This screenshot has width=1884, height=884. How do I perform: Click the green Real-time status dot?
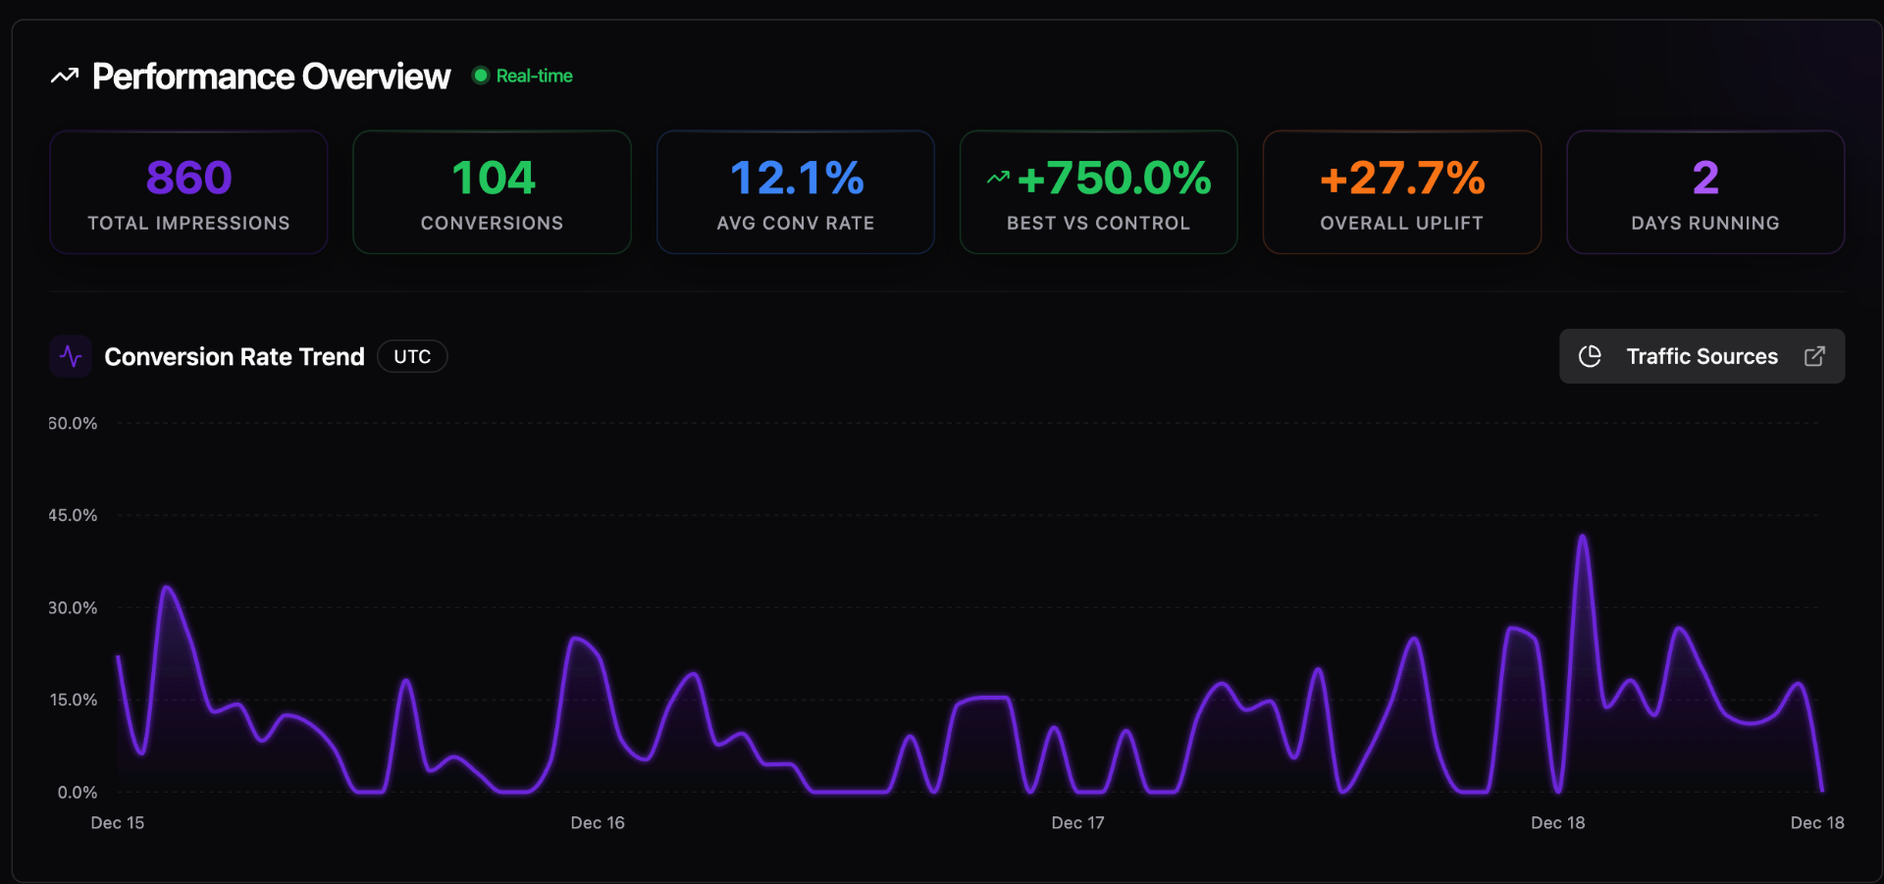coord(481,75)
